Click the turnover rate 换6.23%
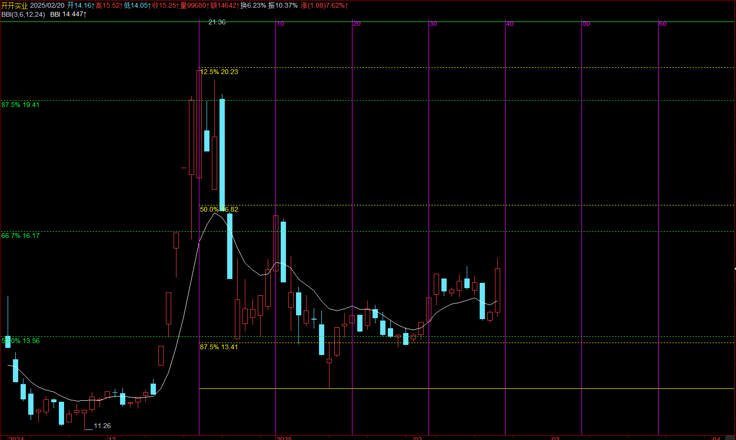This screenshot has width=736, height=440. click(253, 6)
